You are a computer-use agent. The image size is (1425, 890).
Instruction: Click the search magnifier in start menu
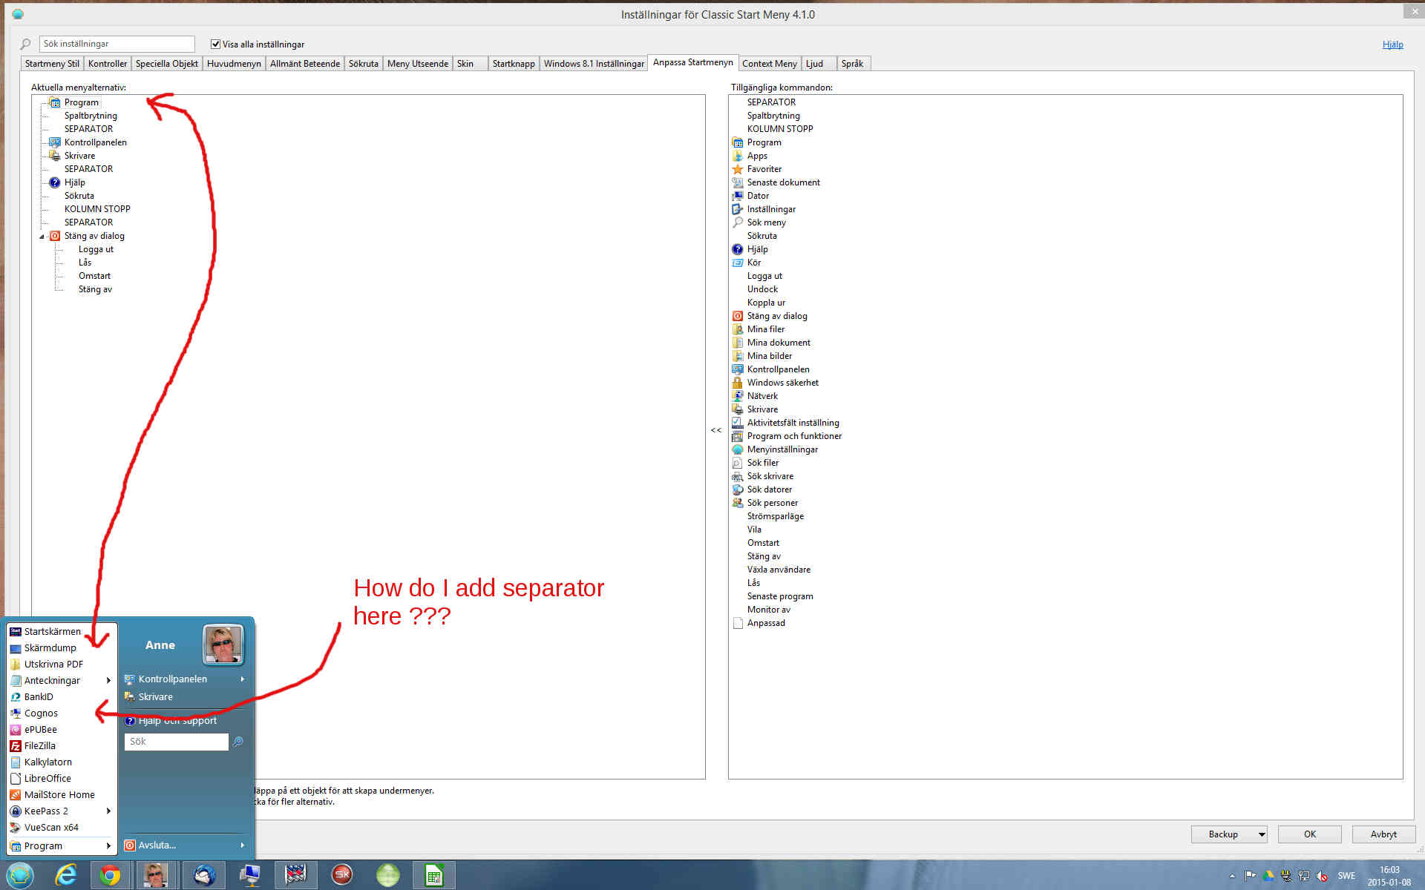pyautogui.click(x=238, y=742)
